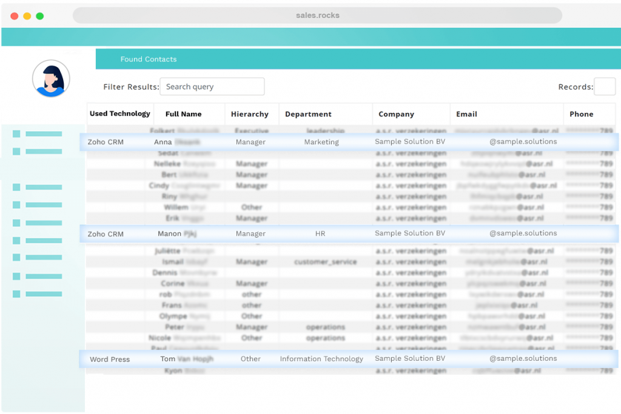Open the Found Contacts tab
Viewport: 621px width, 414px height.
(149, 59)
